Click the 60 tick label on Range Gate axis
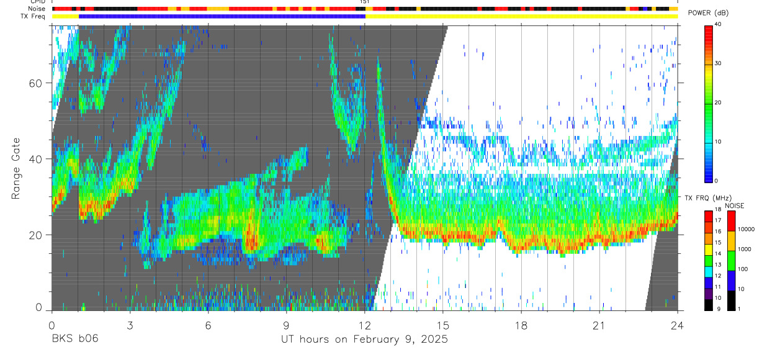762x352 pixels. (37, 83)
